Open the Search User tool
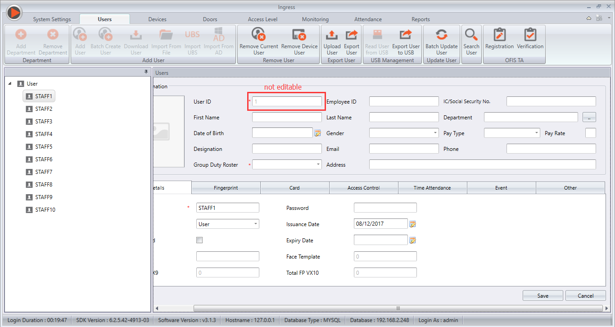Viewport: 615px width, 327px height. point(471,35)
